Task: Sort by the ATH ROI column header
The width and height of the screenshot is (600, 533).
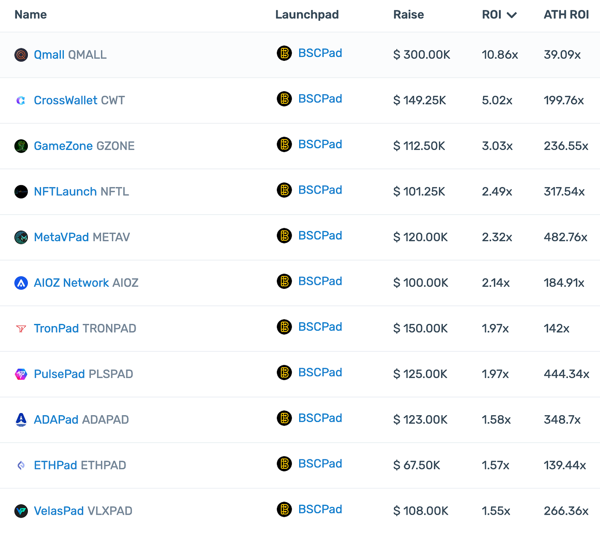Action: (566, 15)
